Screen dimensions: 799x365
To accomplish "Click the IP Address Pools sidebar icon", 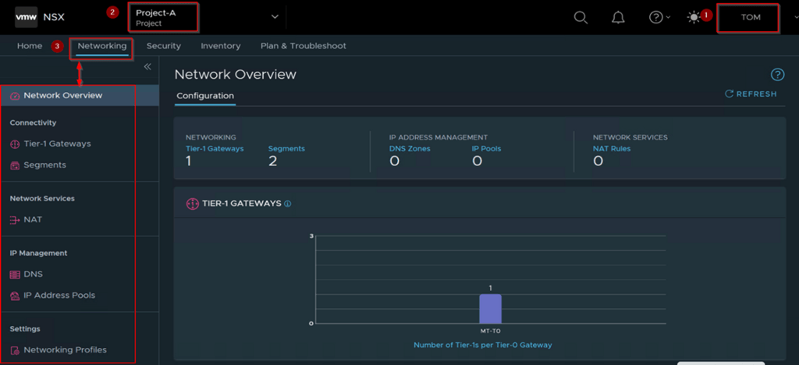I will tap(16, 296).
